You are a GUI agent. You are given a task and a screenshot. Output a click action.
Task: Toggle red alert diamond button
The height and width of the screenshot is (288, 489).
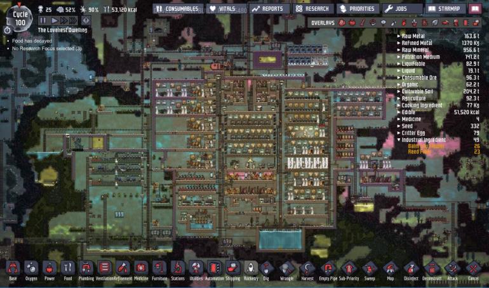point(86,20)
